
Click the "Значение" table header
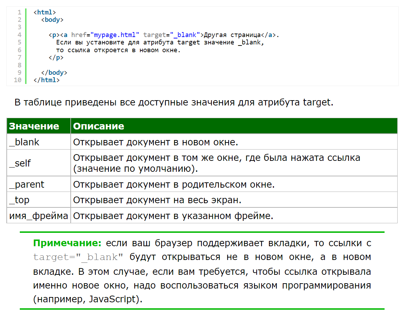coord(39,126)
